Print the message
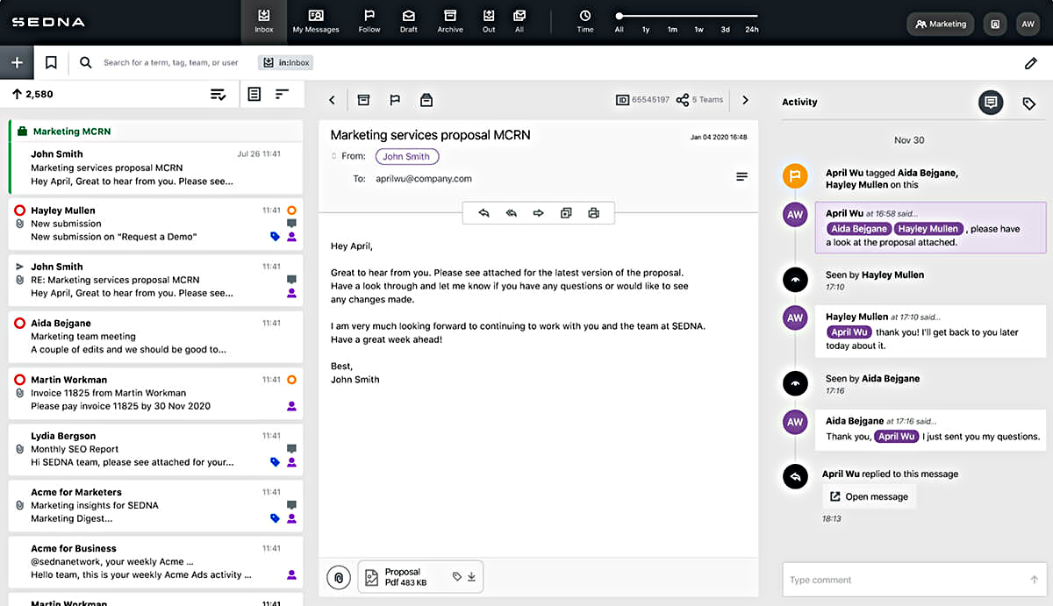 (x=594, y=213)
